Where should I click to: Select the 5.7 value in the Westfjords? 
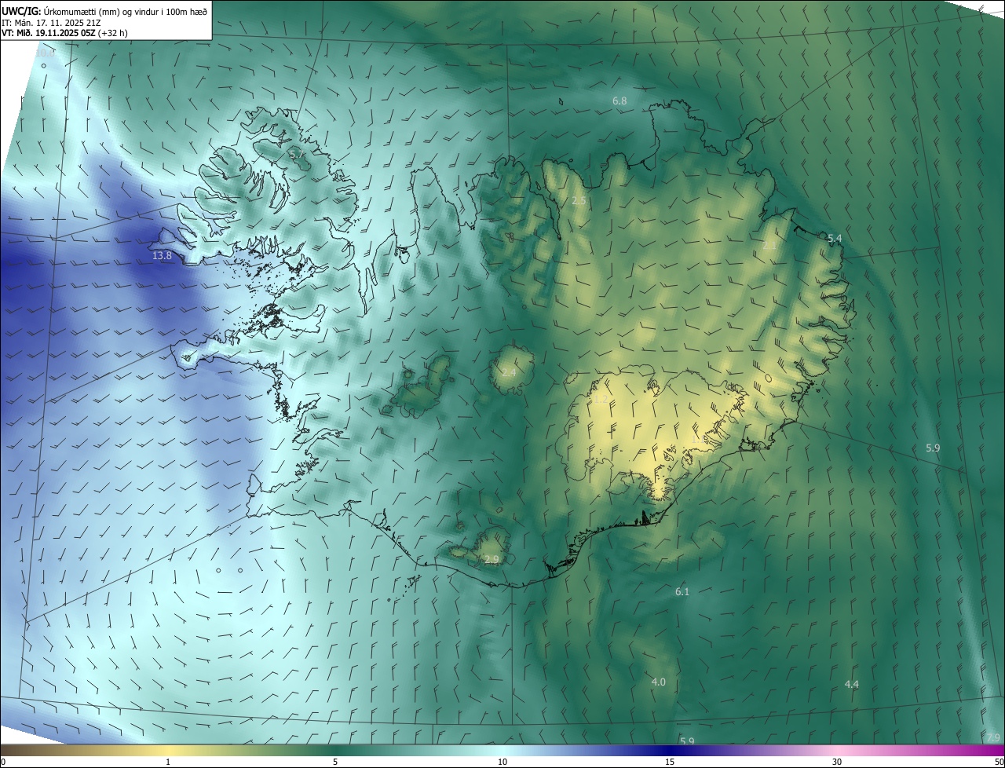(x=297, y=155)
